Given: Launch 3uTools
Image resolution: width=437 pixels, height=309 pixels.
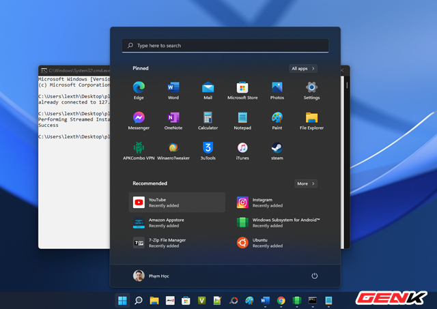Looking at the screenshot, I should click(x=208, y=151).
